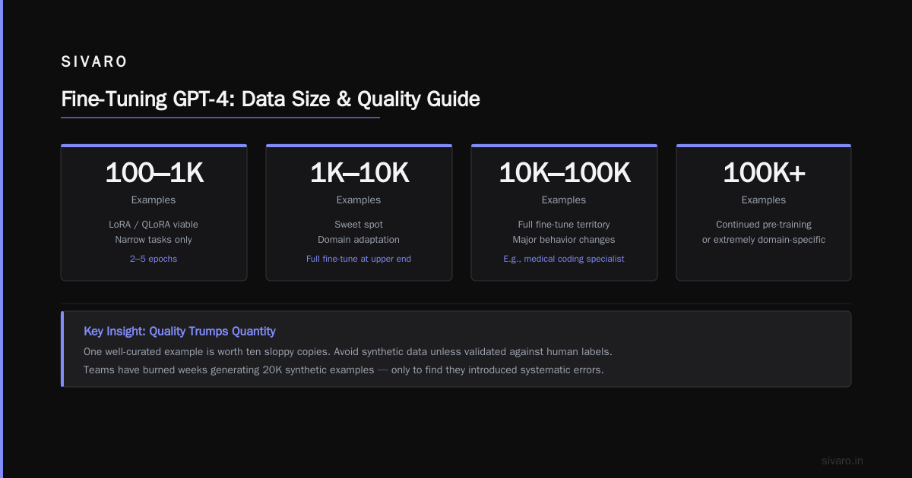Click the sentence about 20K synthetic examples
912x478 pixels.
pos(344,370)
